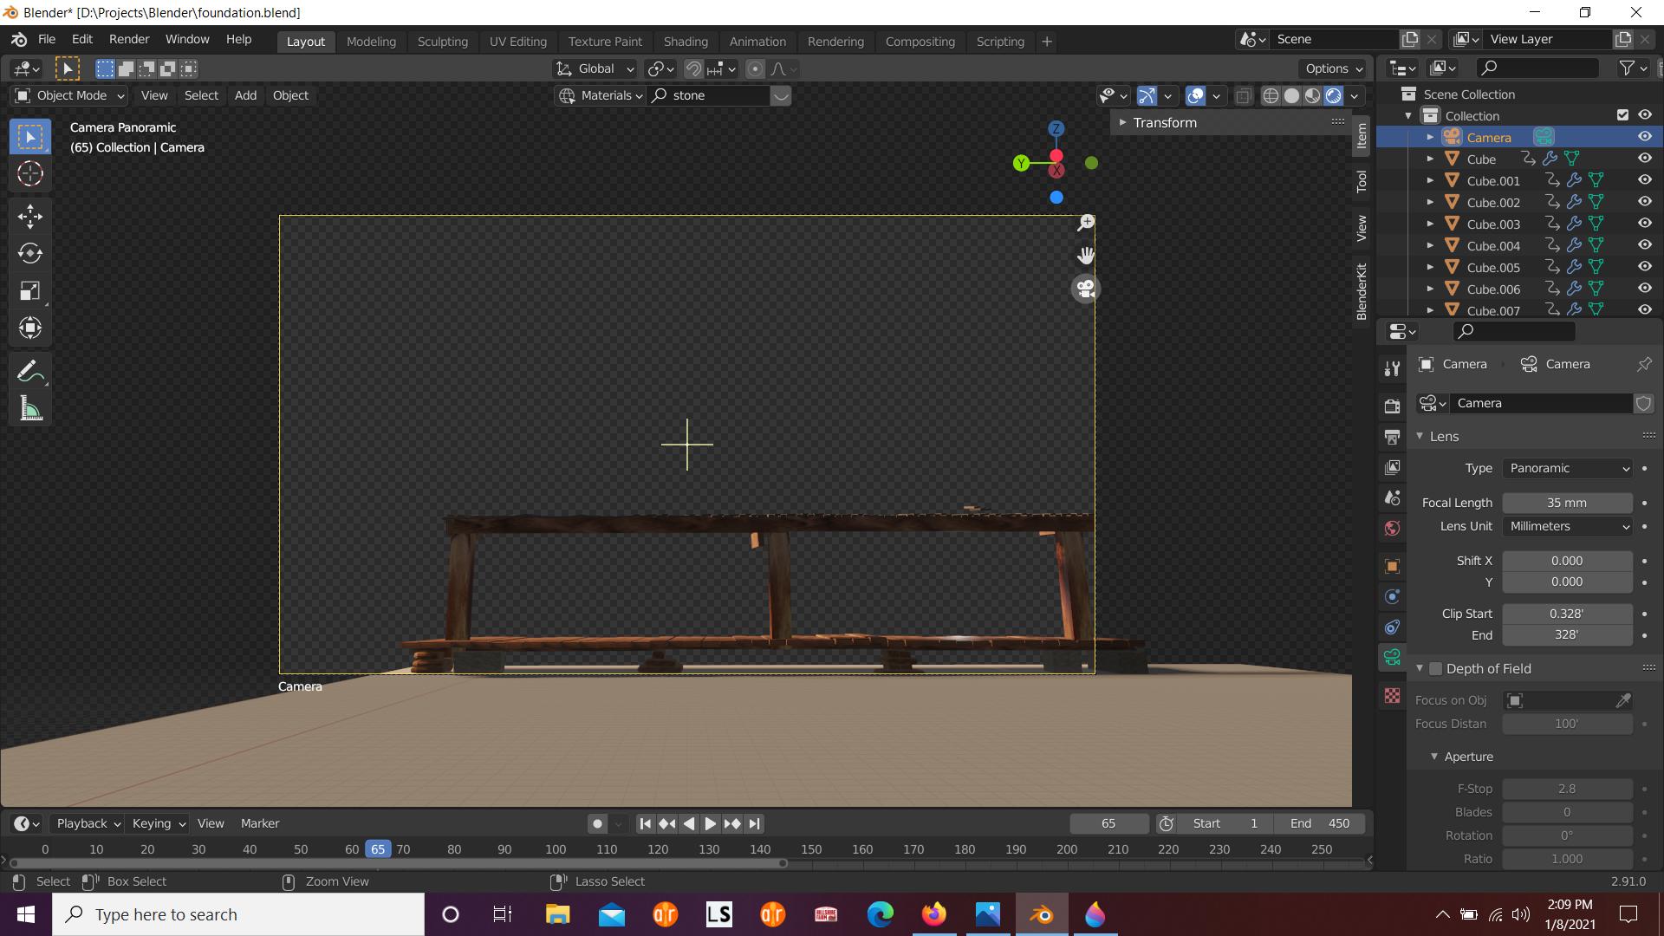This screenshot has height=936, width=1664.
Task: Open the World properties tab
Action: click(x=1392, y=528)
